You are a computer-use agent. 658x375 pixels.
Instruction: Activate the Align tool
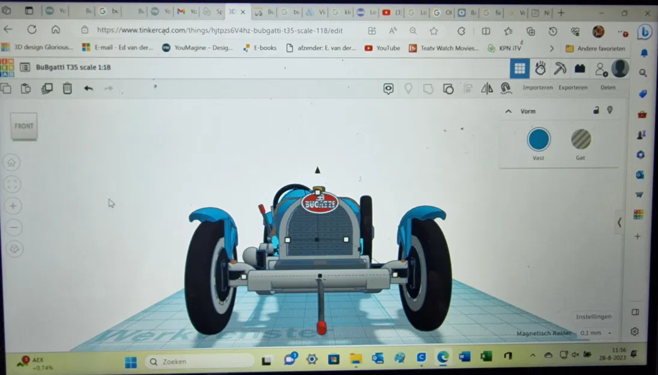[467, 88]
